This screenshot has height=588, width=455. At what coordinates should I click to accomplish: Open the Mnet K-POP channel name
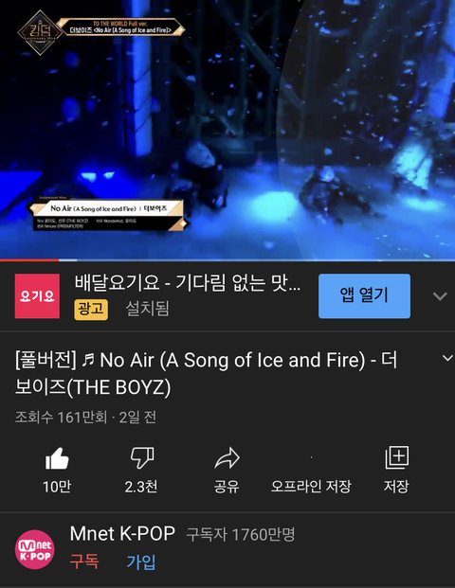click(122, 533)
